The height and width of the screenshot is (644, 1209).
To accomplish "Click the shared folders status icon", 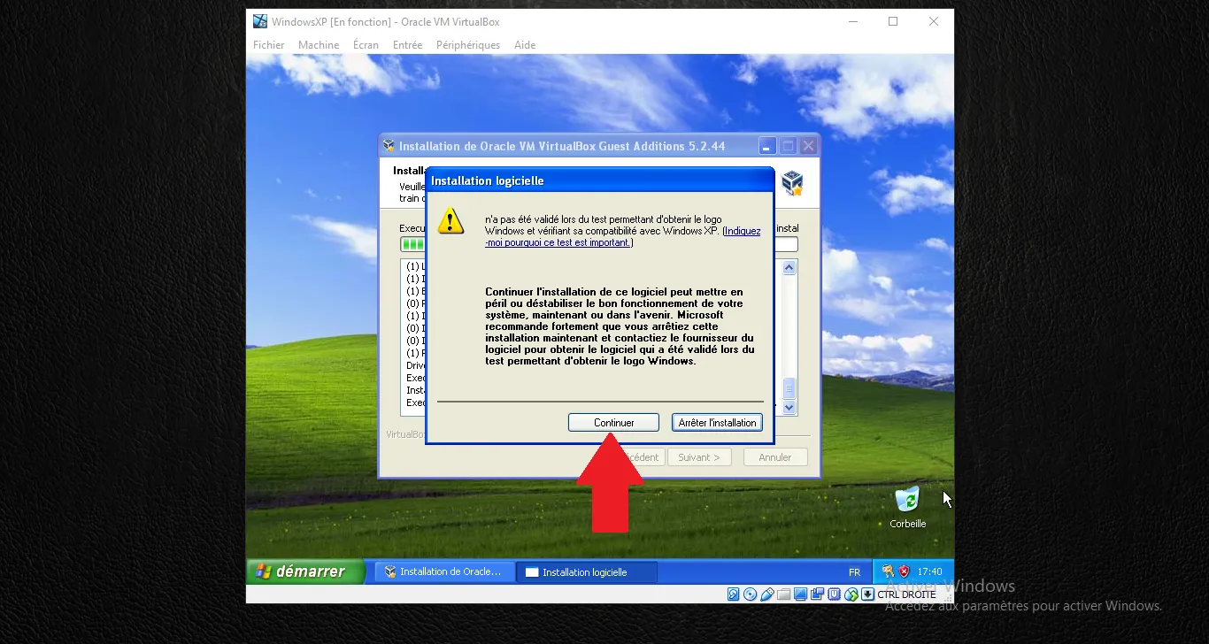I will [x=783, y=594].
